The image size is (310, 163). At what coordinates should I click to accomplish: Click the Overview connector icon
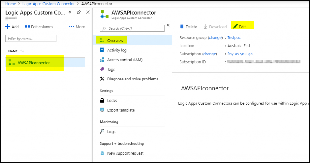pyautogui.click(x=102, y=40)
